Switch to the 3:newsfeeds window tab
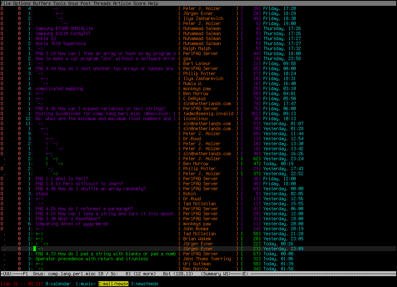The height and width of the screenshot is (287, 397). (x=144, y=284)
